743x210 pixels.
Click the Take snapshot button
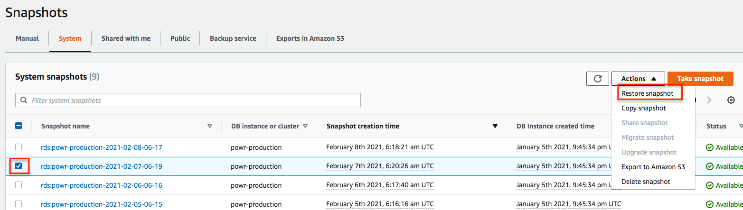[700, 79]
